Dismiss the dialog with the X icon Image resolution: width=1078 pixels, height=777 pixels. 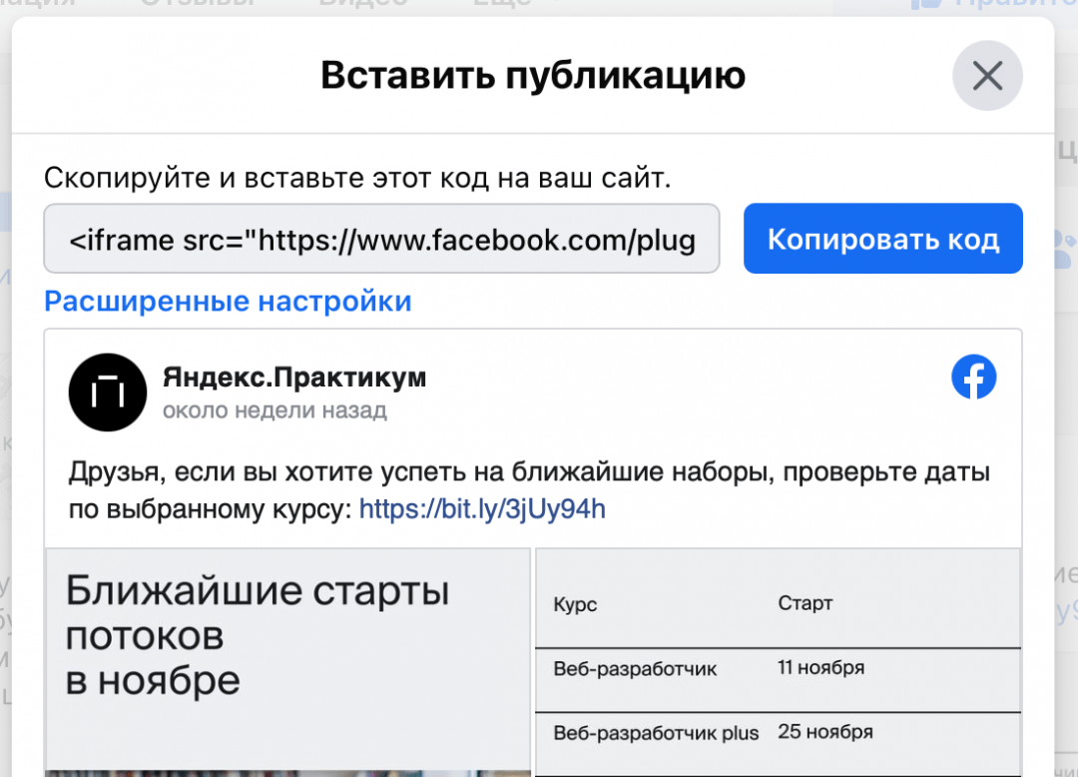(987, 75)
